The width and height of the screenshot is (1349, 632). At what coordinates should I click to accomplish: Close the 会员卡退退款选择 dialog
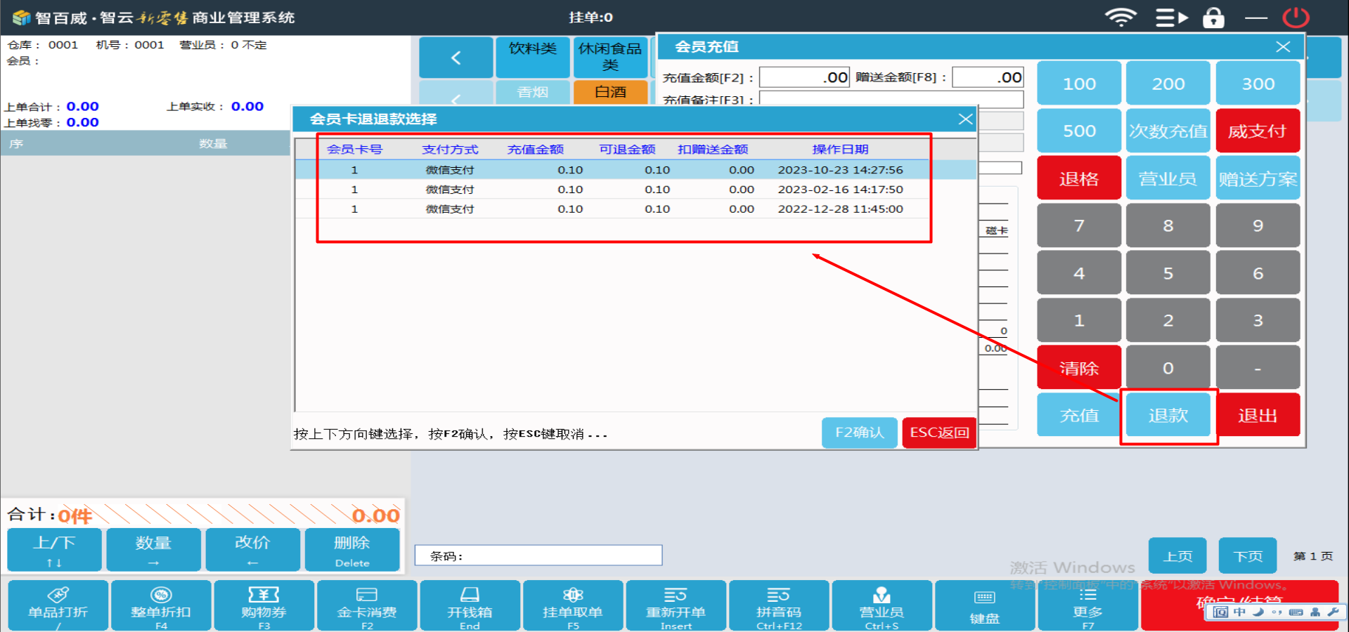(965, 119)
